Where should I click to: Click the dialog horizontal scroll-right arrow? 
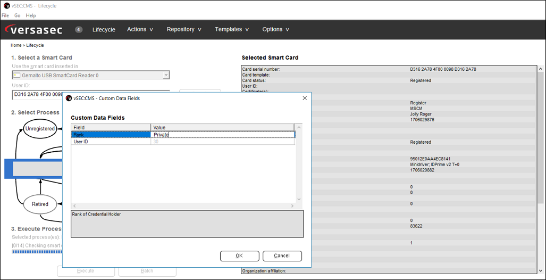point(292,206)
